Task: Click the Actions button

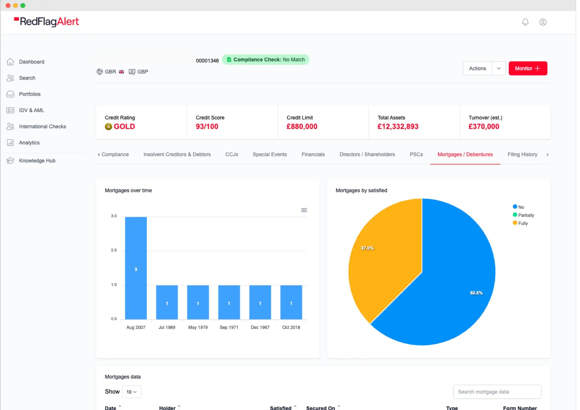Action: 478,68
